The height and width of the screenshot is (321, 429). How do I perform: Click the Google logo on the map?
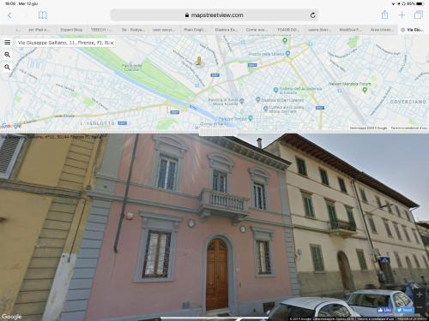coord(11,126)
